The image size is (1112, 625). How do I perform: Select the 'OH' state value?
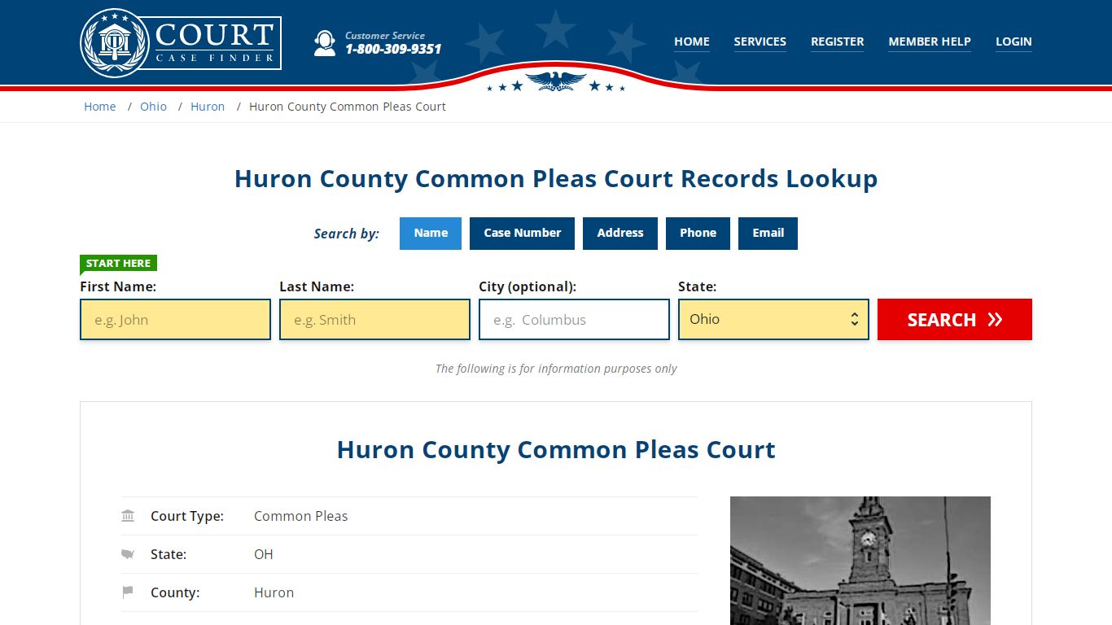pos(264,554)
